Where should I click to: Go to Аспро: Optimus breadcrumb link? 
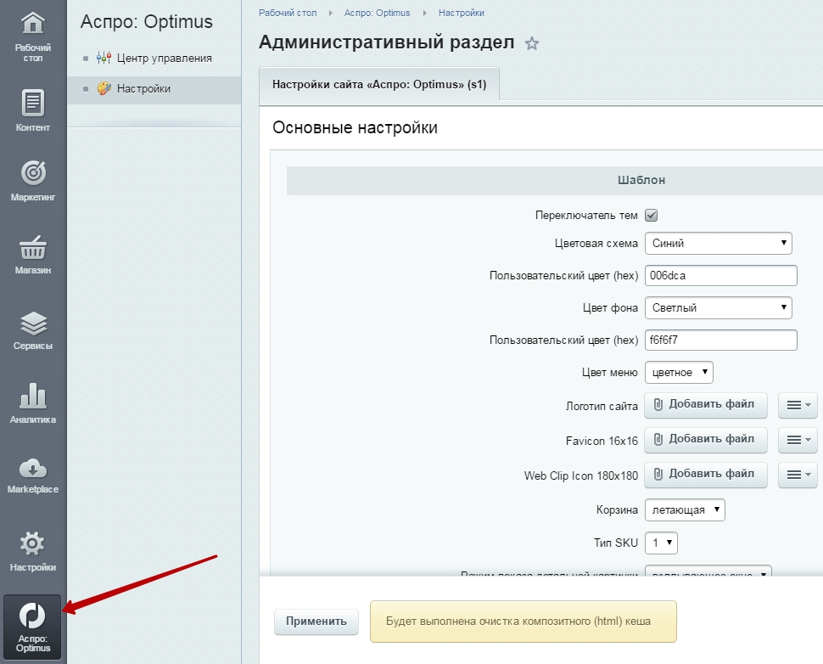pyautogui.click(x=377, y=13)
